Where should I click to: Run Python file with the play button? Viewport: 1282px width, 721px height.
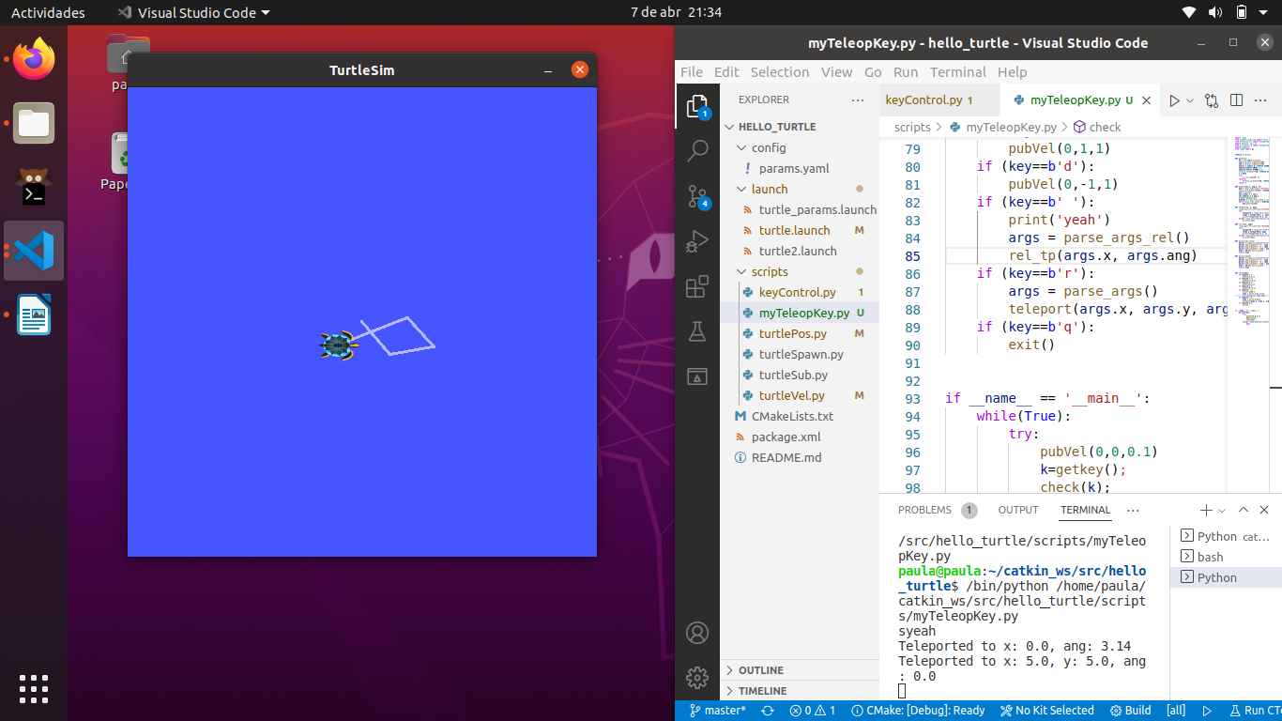[x=1174, y=100]
